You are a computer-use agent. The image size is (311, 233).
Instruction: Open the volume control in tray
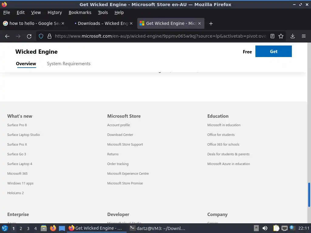pos(265,228)
